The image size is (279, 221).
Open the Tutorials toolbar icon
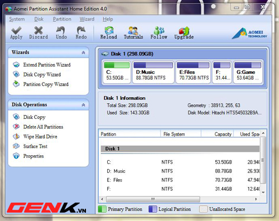pos(133,30)
